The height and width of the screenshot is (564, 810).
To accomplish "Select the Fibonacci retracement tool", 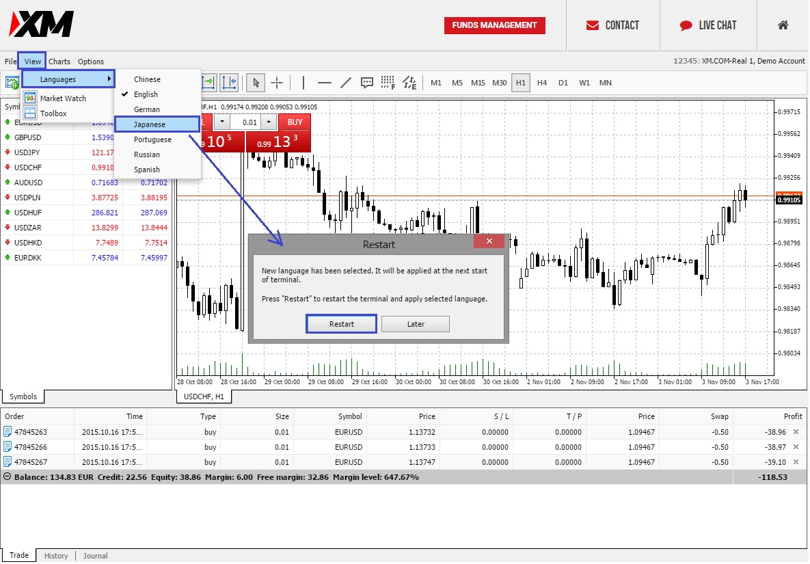I will pos(388,83).
